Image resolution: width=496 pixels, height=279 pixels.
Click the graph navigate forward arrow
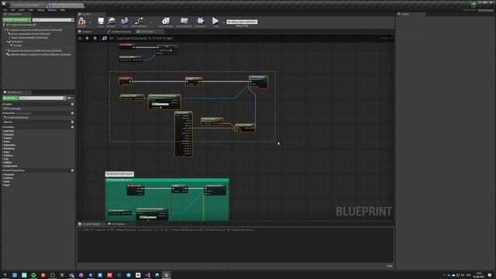coord(95,38)
